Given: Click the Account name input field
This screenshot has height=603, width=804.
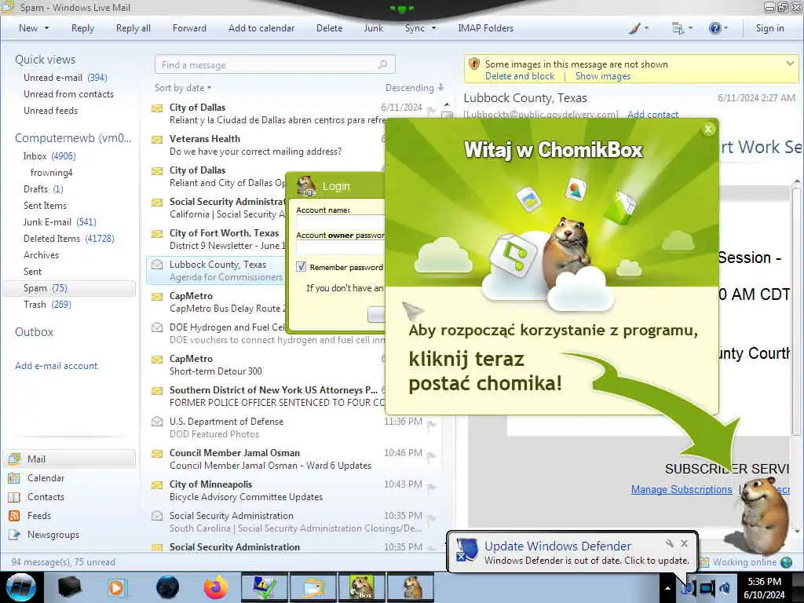Looking at the screenshot, I should tap(340, 222).
